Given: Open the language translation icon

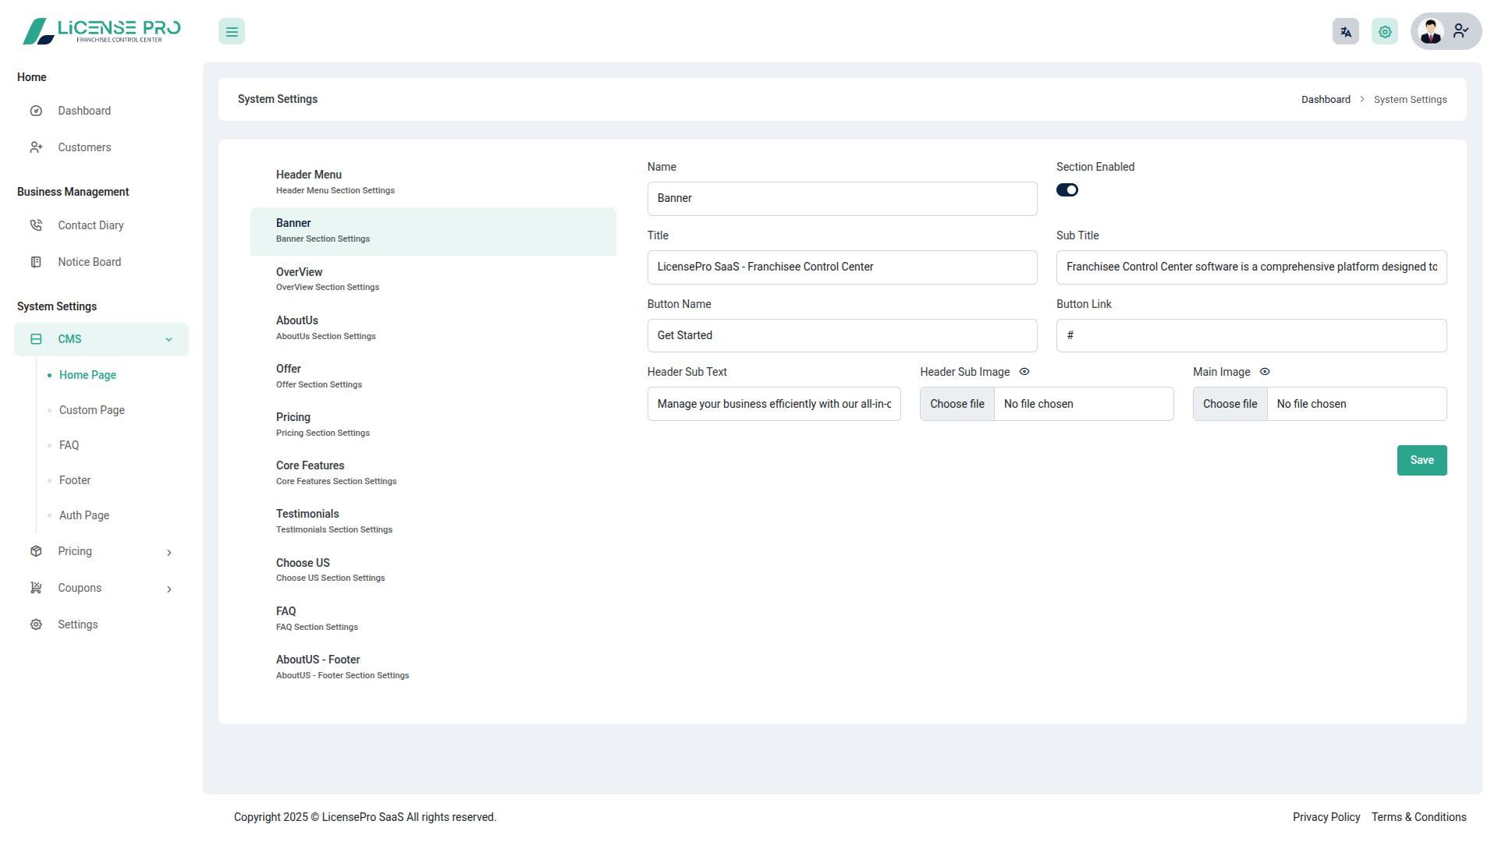Looking at the screenshot, I should (1346, 32).
